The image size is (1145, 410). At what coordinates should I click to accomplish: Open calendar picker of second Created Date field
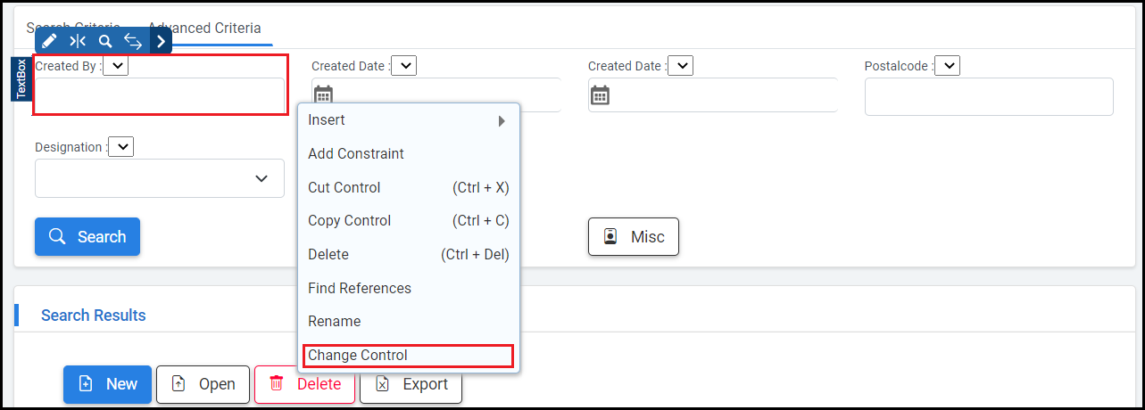[601, 95]
